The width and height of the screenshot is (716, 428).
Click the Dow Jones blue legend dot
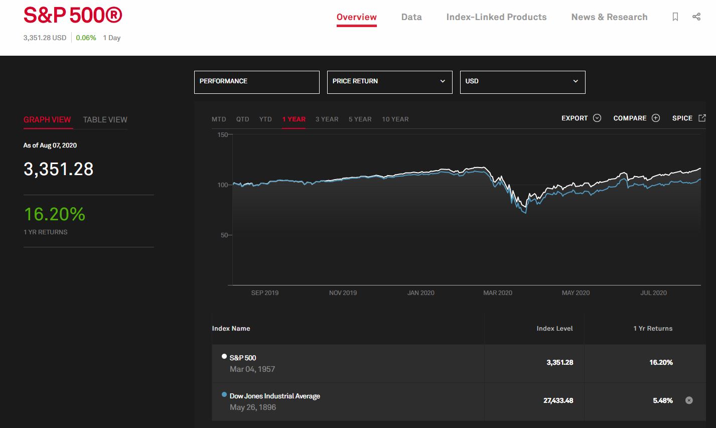coord(224,394)
